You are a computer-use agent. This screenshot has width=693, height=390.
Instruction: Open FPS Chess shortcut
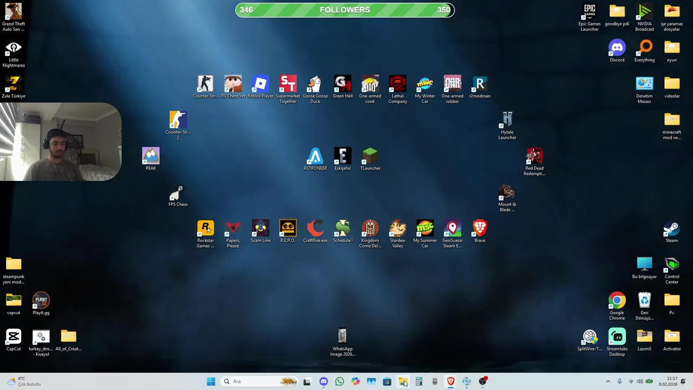coord(178,195)
